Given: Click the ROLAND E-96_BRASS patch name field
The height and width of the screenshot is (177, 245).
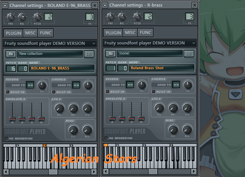Looking at the screenshot, I should point(62,68).
